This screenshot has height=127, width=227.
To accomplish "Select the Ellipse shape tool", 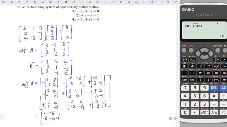I will [x=98, y=2].
